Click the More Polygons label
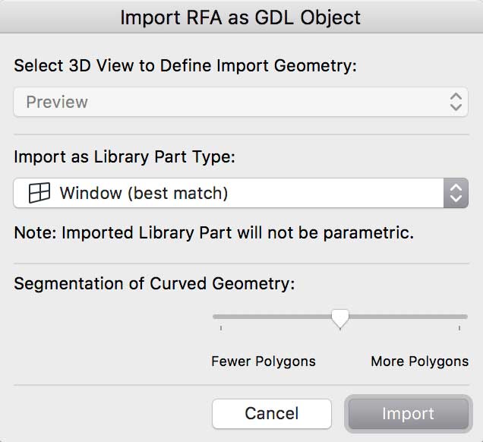483x442 pixels. point(419,361)
